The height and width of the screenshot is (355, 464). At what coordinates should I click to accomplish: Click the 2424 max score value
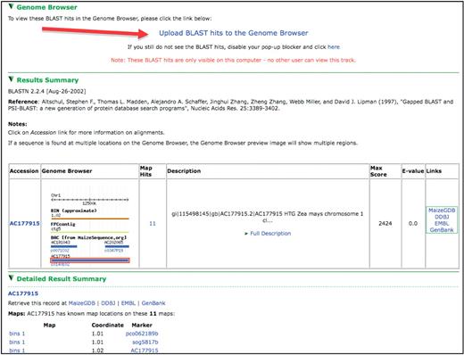pos(385,224)
